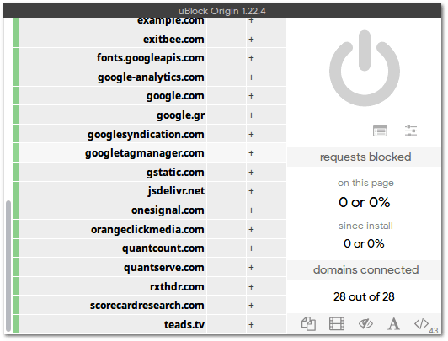Toggle popup blocking (overlapping pages icon)
Screen dimensions: 448x341
[x=308, y=324]
